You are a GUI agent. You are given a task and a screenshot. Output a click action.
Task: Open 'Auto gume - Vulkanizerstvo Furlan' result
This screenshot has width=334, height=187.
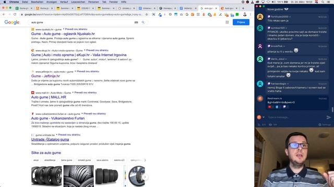tap(58, 118)
